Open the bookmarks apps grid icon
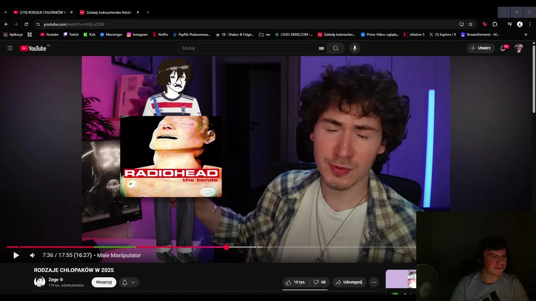Viewport: 536px width, 301px height. (x=30, y=35)
